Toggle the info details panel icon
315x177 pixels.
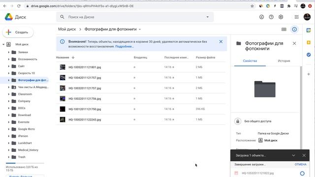(x=294, y=29)
